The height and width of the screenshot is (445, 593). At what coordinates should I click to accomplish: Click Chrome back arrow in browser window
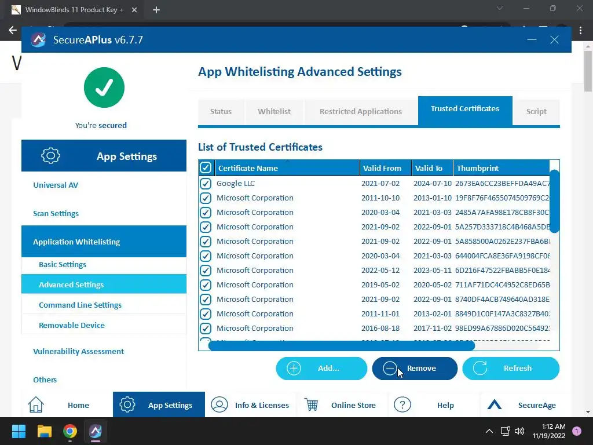pos(13,30)
